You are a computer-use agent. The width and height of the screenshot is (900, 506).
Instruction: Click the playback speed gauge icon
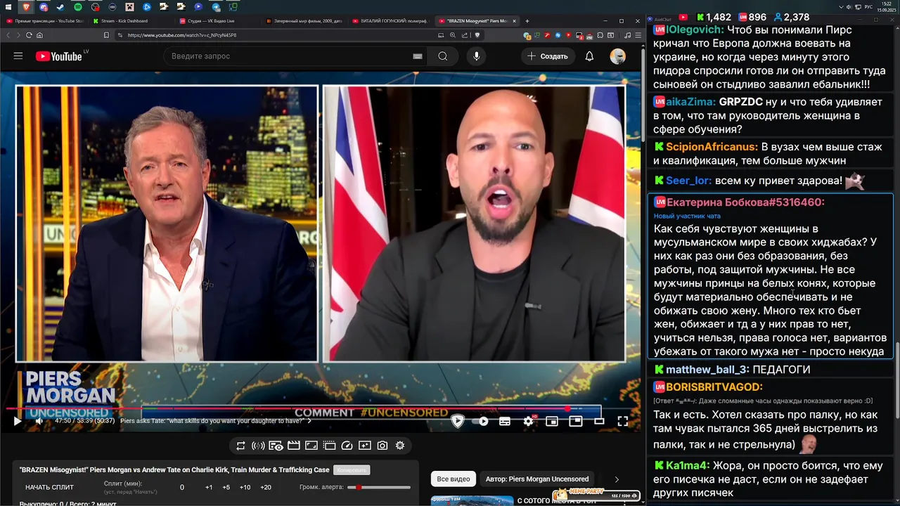[347, 446]
